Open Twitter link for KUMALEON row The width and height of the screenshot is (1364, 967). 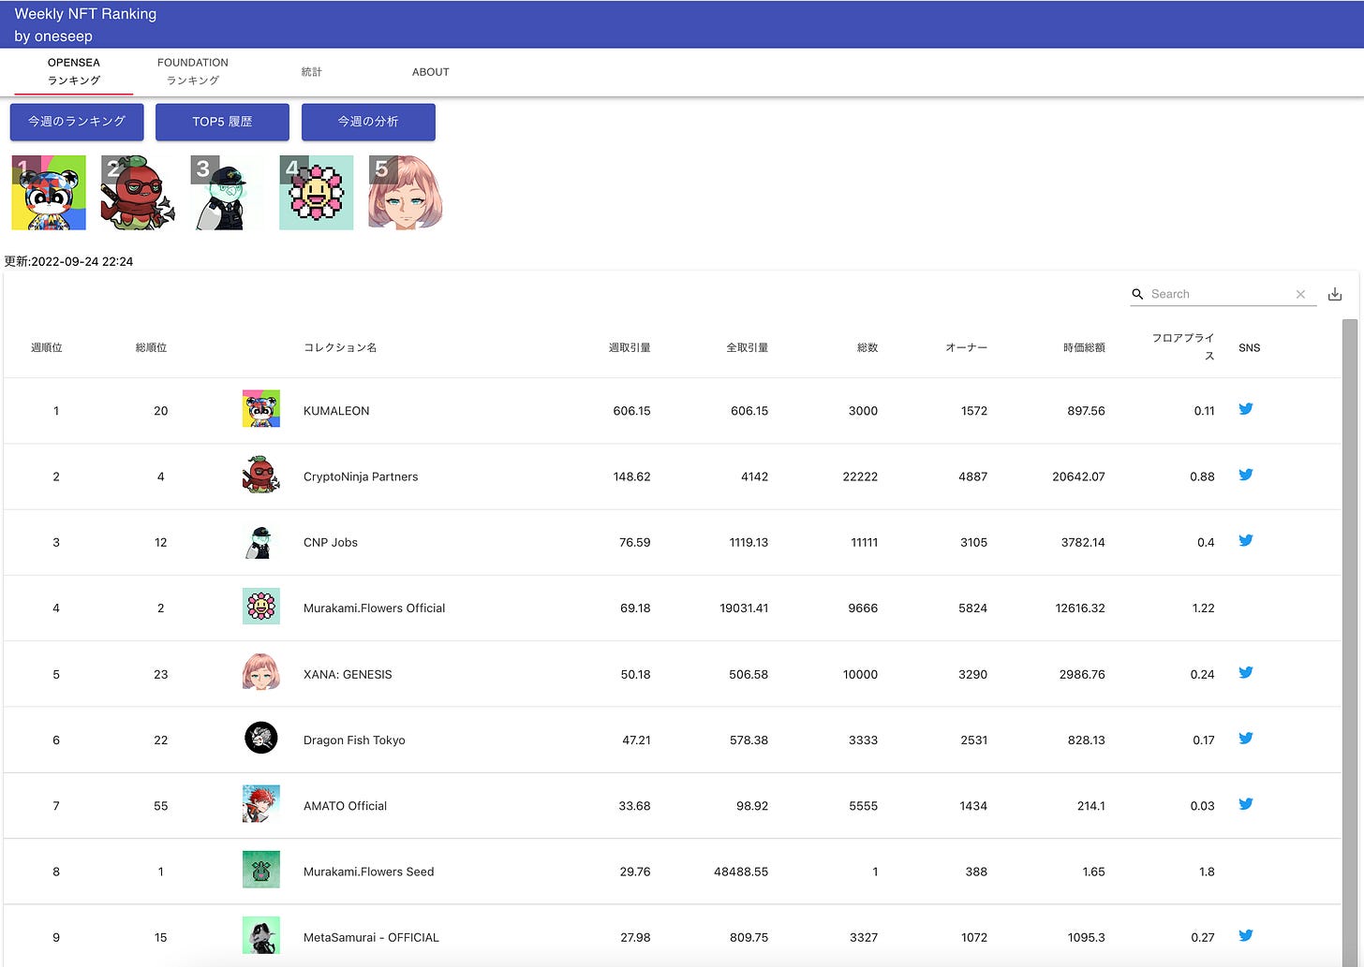coord(1246,409)
